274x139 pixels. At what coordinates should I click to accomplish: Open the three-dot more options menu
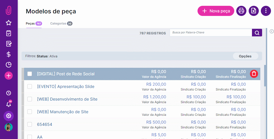tap(266, 11)
